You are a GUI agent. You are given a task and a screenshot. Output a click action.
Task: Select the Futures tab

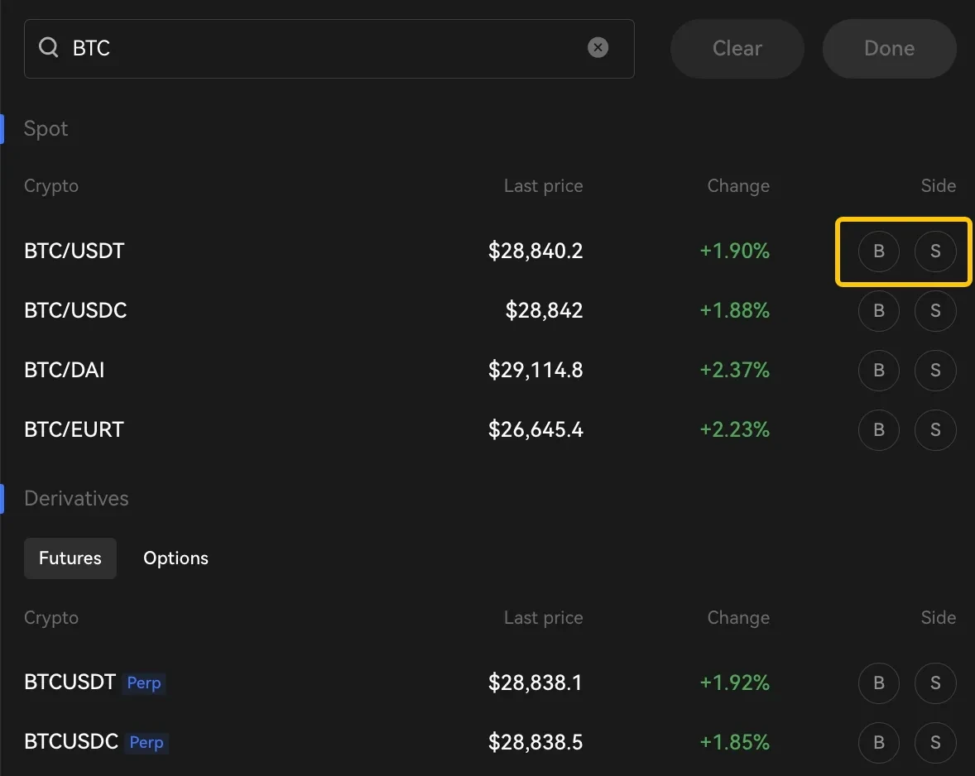(x=70, y=558)
